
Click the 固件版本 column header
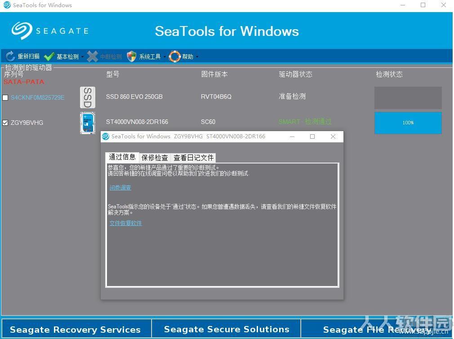click(214, 75)
